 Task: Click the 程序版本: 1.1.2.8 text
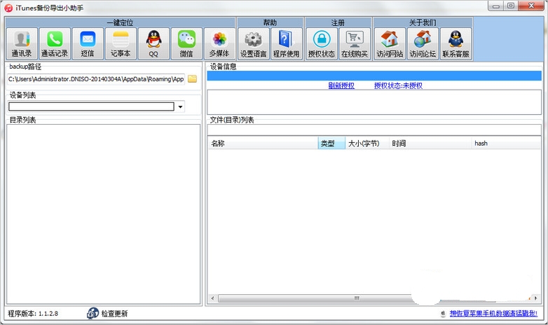[x=33, y=314]
